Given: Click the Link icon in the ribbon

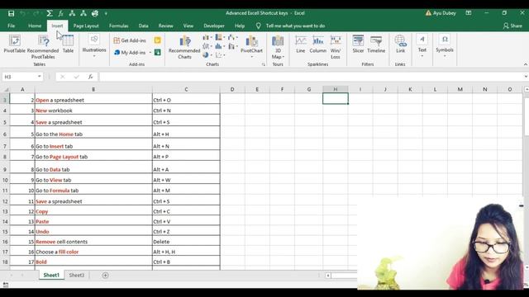Looking at the screenshot, I should pos(400,44).
